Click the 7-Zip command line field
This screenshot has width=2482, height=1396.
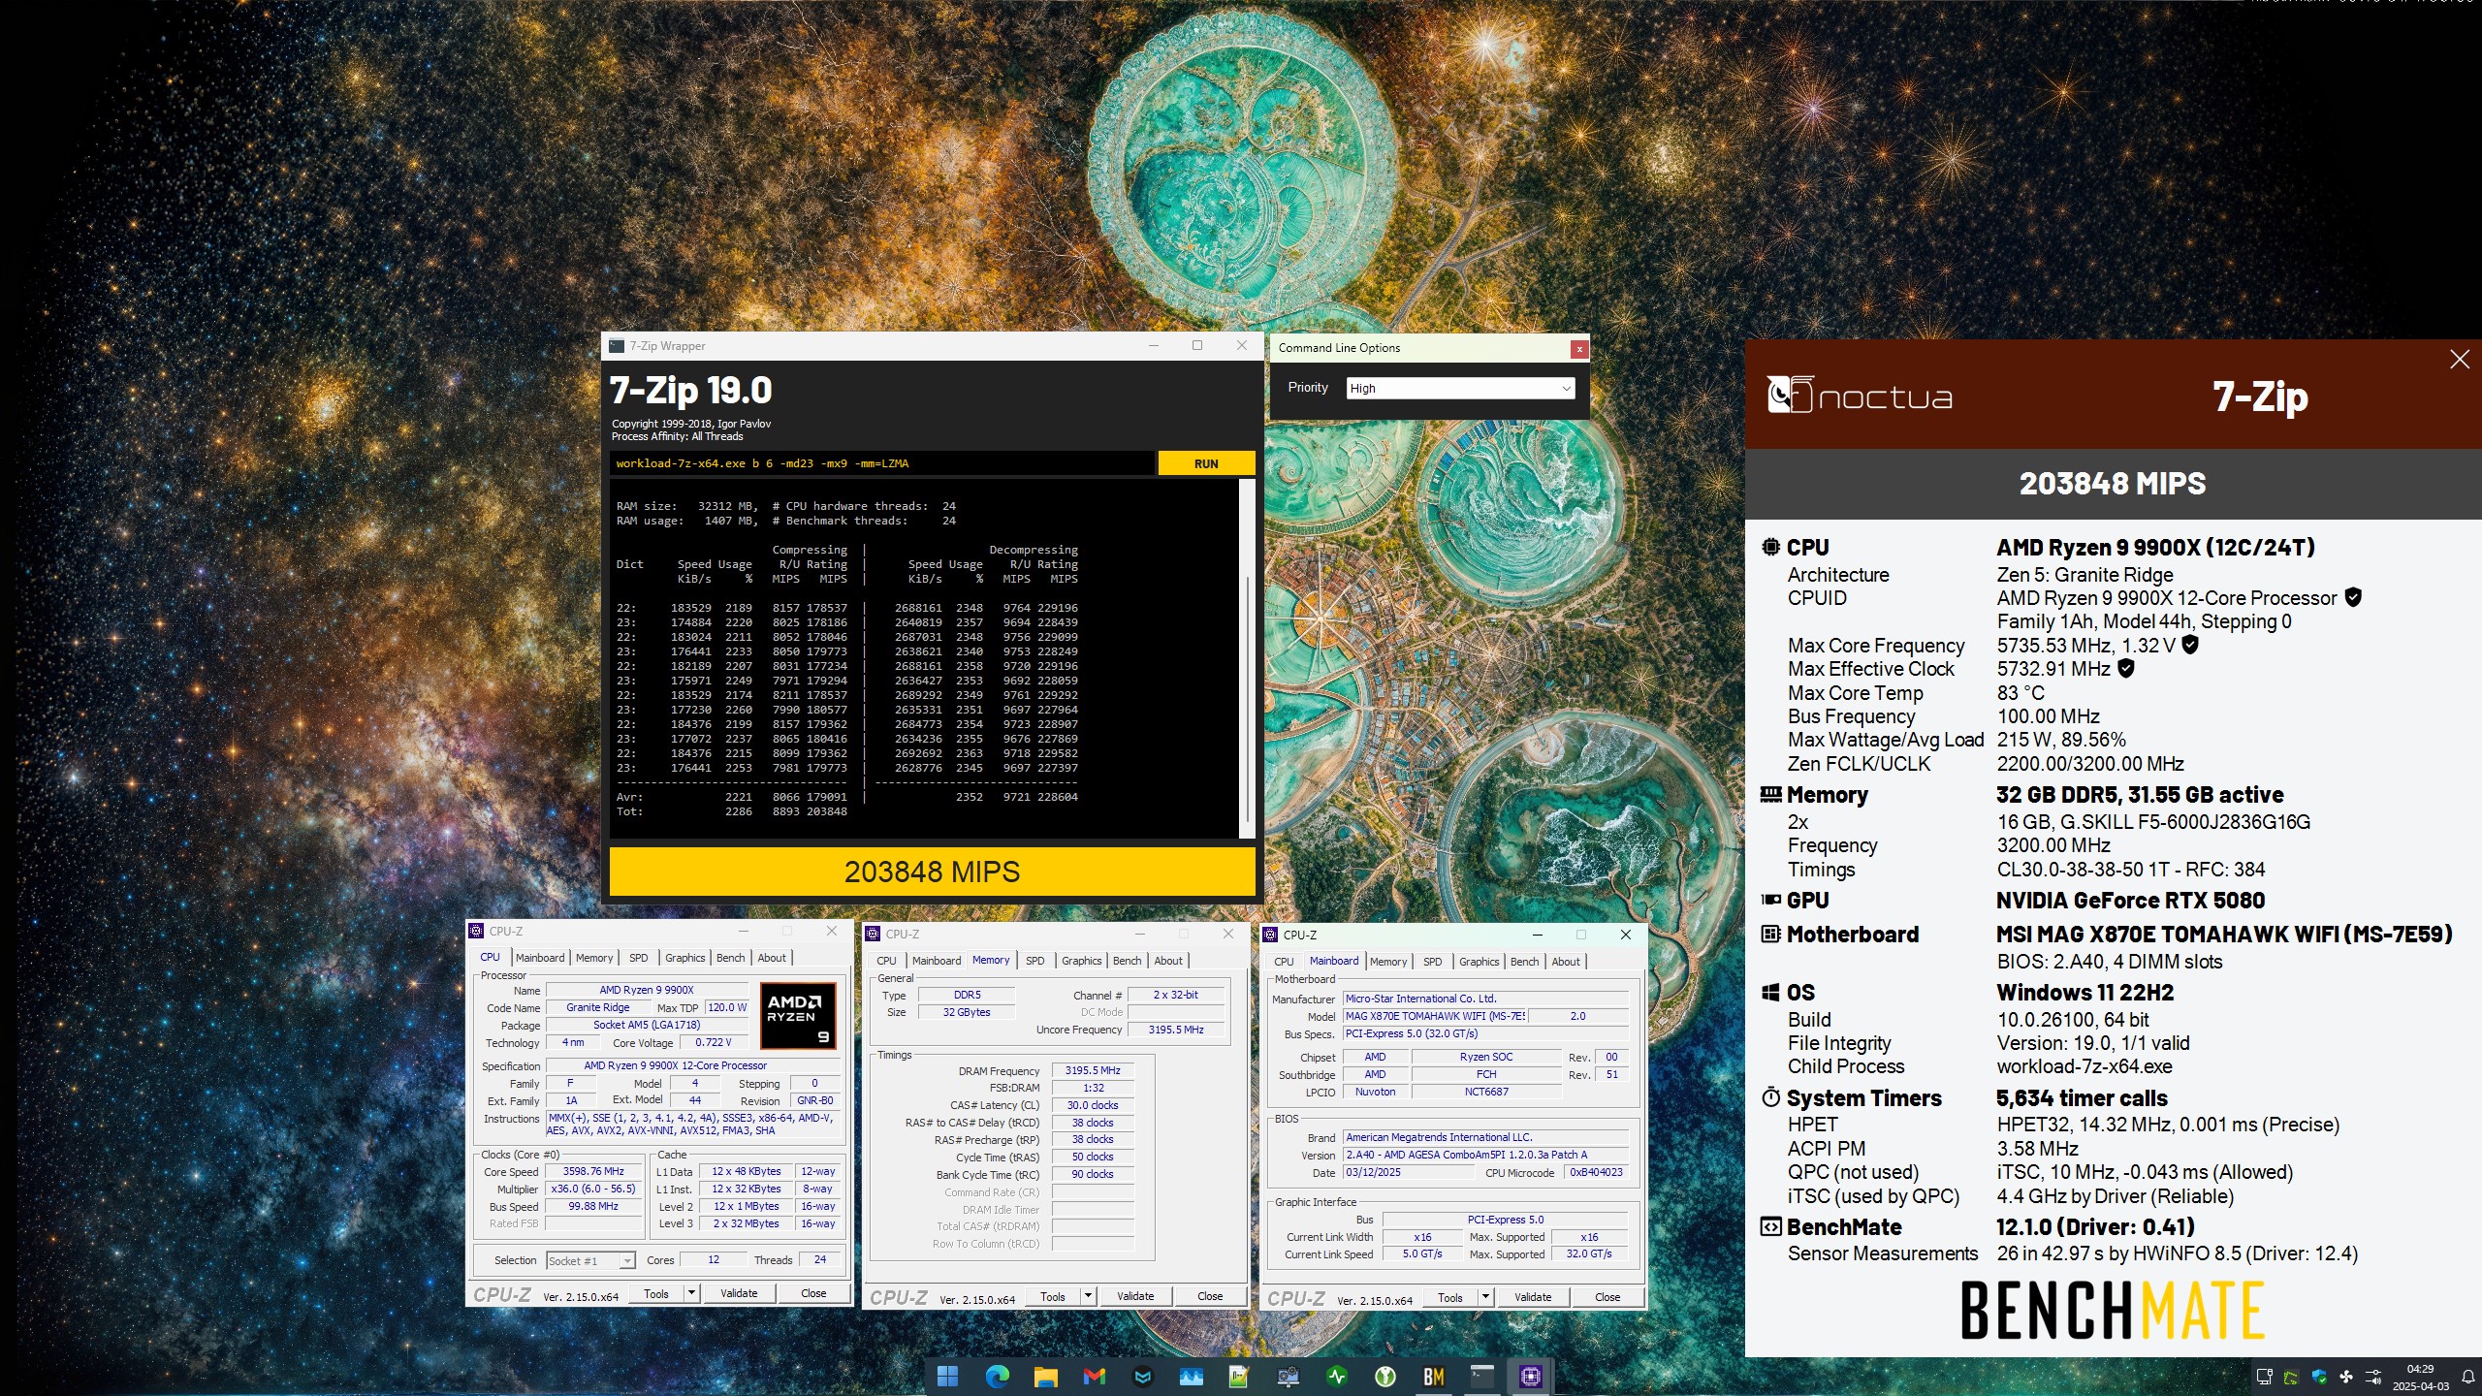(882, 463)
